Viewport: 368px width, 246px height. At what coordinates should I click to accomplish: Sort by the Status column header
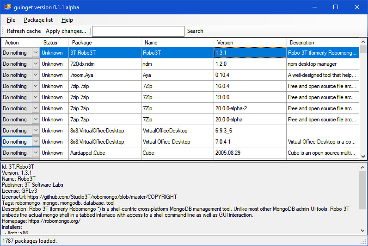[x=54, y=43]
